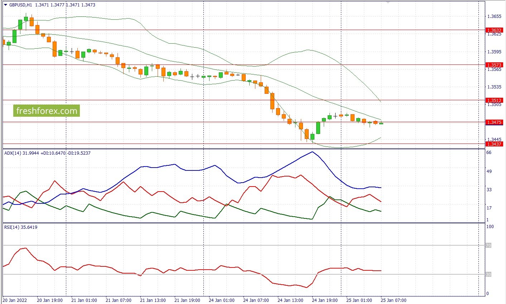Screen dimensions: 506x304
Task: Select the 1.3535 price scale value
Action: click(494, 87)
